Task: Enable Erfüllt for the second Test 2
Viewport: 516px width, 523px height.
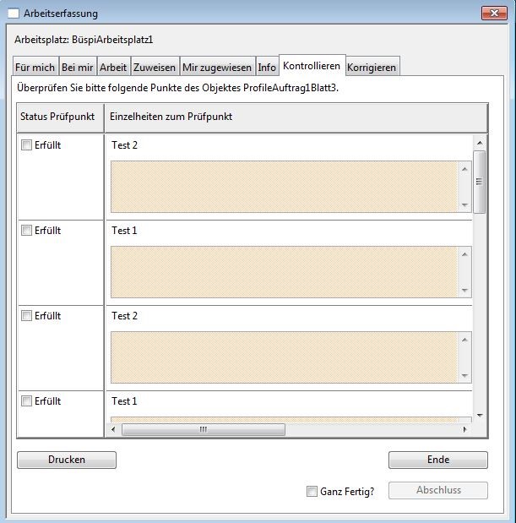Action: click(x=27, y=316)
